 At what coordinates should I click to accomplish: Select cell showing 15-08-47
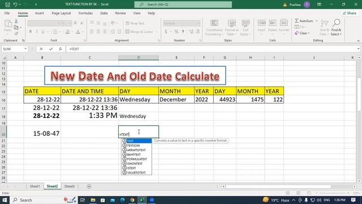[x=42, y=132]
